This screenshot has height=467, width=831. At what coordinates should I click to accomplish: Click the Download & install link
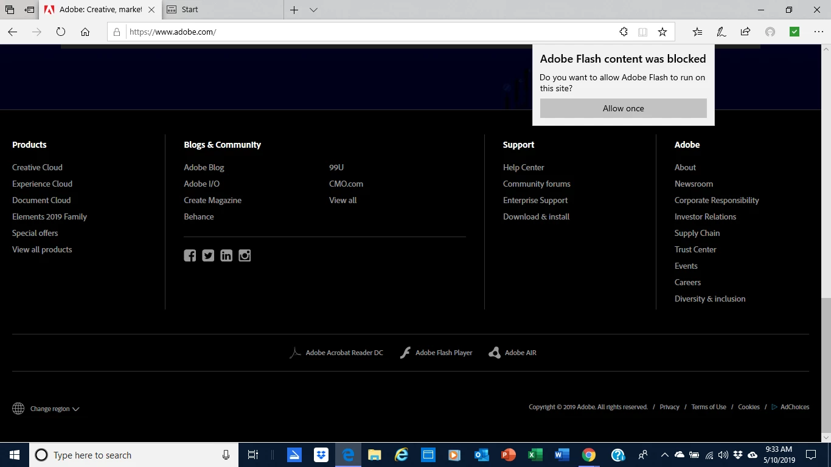[536, 216]
